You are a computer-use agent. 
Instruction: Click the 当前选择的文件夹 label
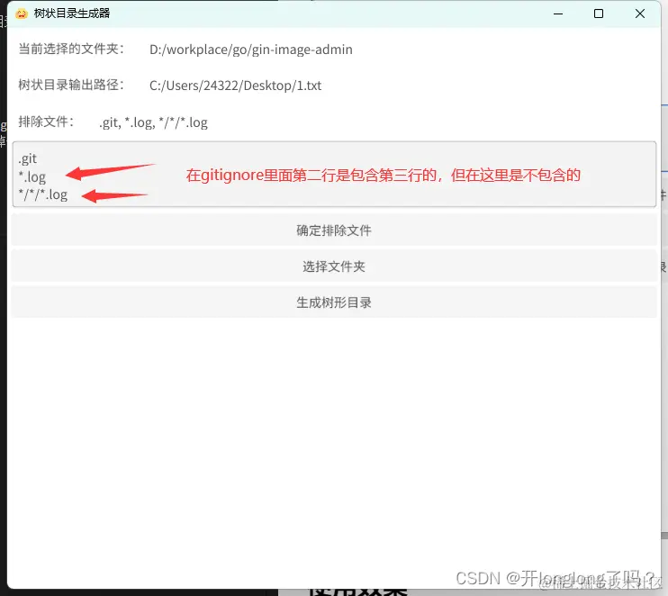[71, 49]
